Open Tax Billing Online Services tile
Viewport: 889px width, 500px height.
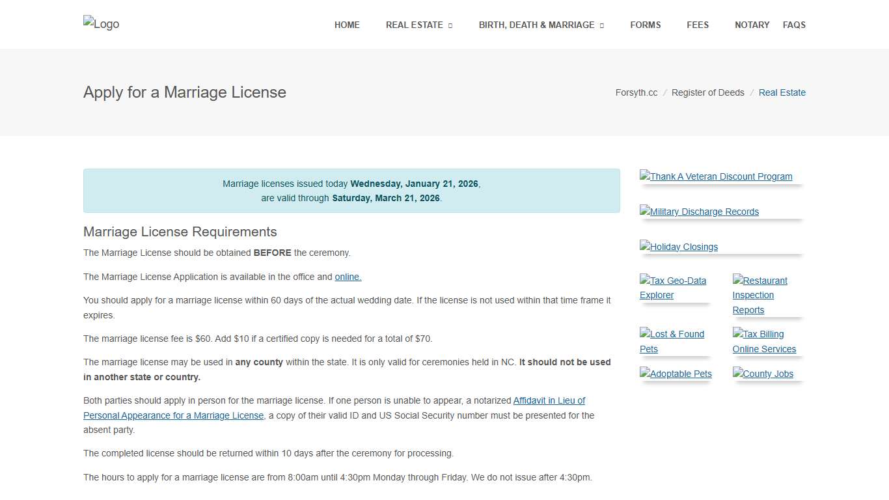(x=764, y=341)
